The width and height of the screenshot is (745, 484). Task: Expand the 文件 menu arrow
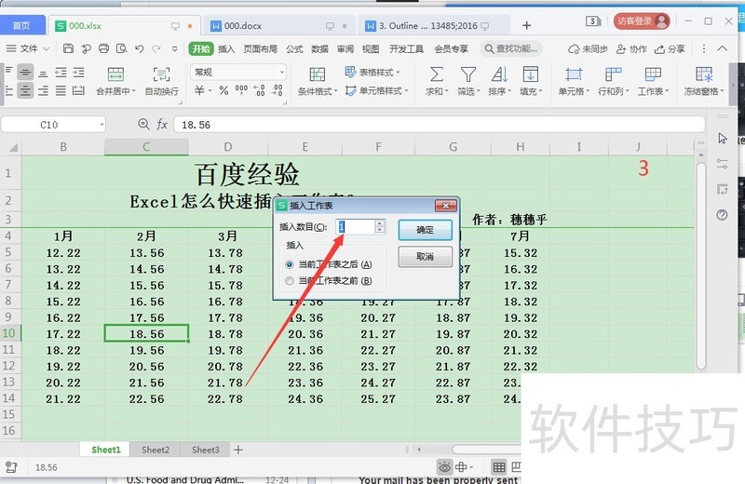coord(46,49)
